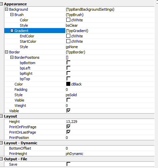Disable PrintOnLastPage checkbox
The height and width of the screenshot is (168, 158).
point(68,132)
